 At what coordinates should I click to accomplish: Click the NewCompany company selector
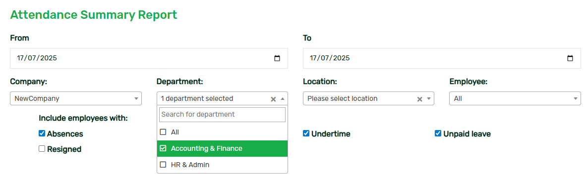(x=76, y=98)
